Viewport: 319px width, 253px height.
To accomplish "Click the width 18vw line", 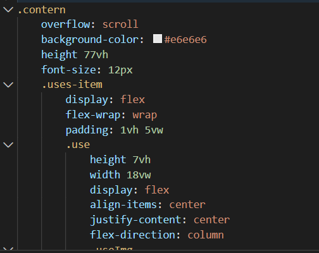I will pyautogui.click(x=120, y=175).
